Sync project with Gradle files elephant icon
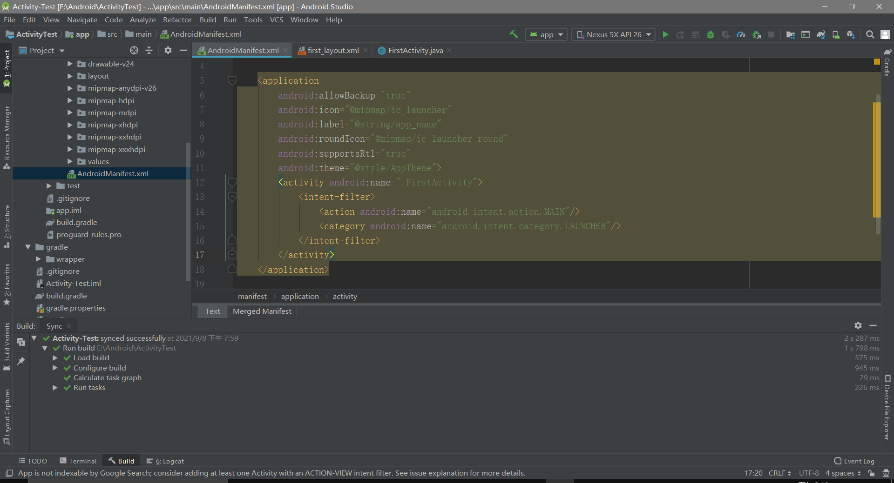The height and width of the screenshot is (483, 894). (821, 34)
